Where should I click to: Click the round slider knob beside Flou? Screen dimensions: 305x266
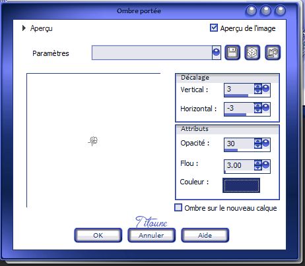266,165
